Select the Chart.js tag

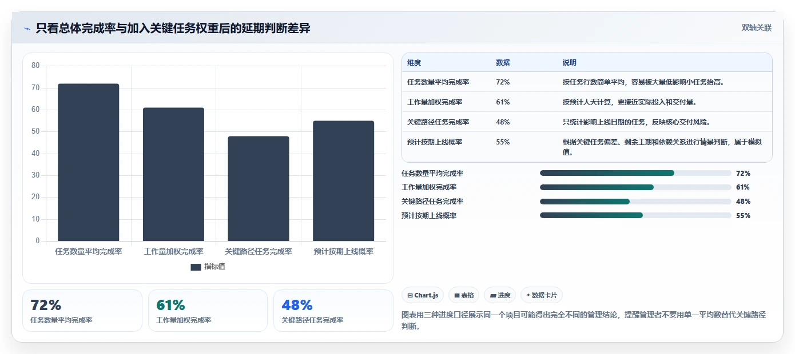423,295
